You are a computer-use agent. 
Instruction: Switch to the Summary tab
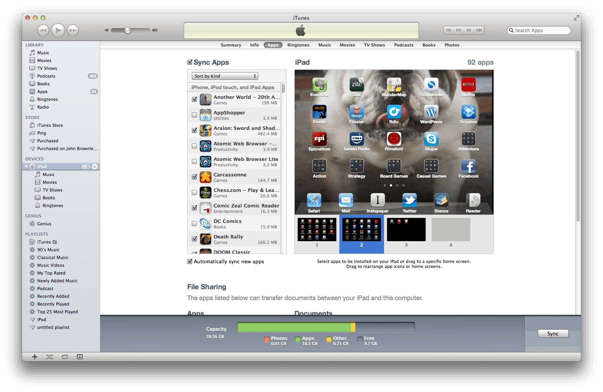[231, 45]
